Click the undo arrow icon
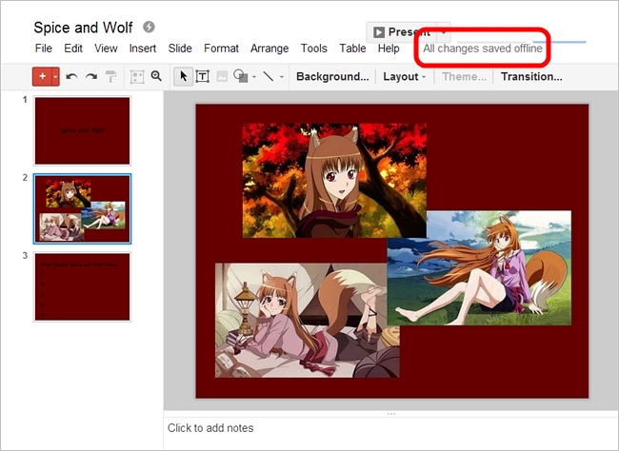Viewport: 619px width, 451px height. click(71, 76)
